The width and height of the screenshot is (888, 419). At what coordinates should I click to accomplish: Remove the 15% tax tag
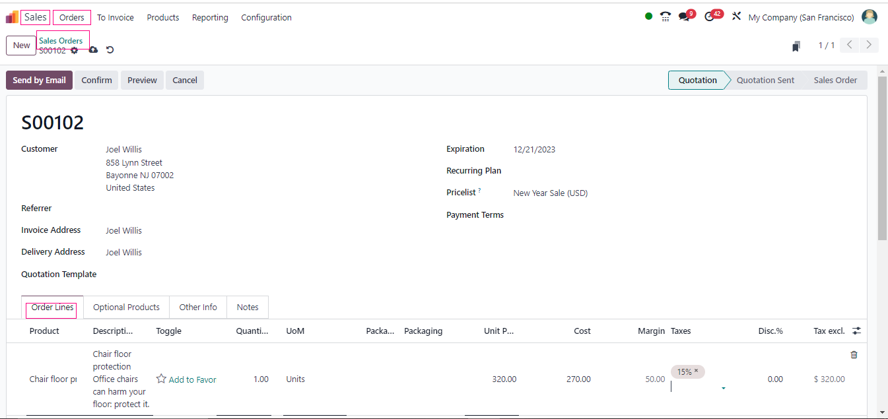click(696, 371)
